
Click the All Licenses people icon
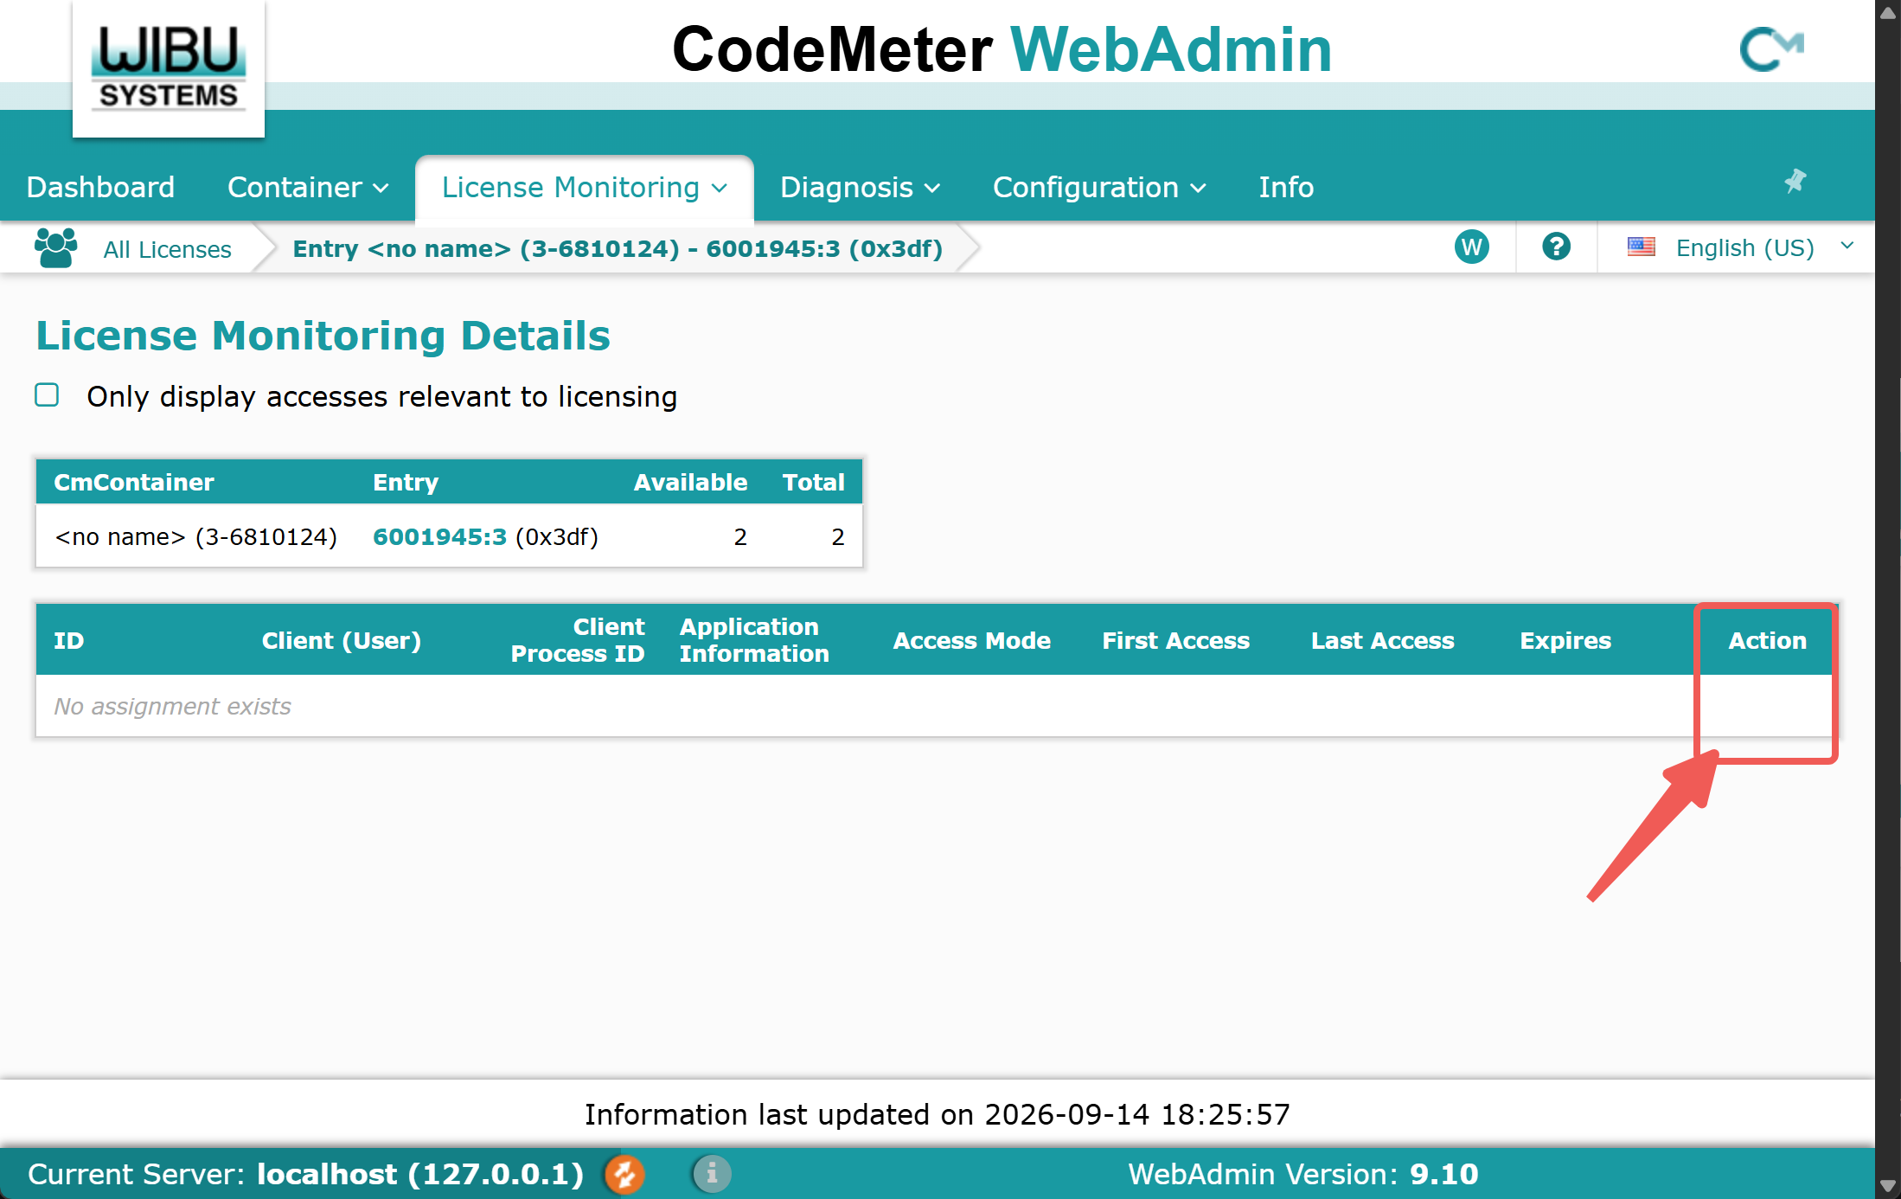pyautogui.click(x=56, y=248)
